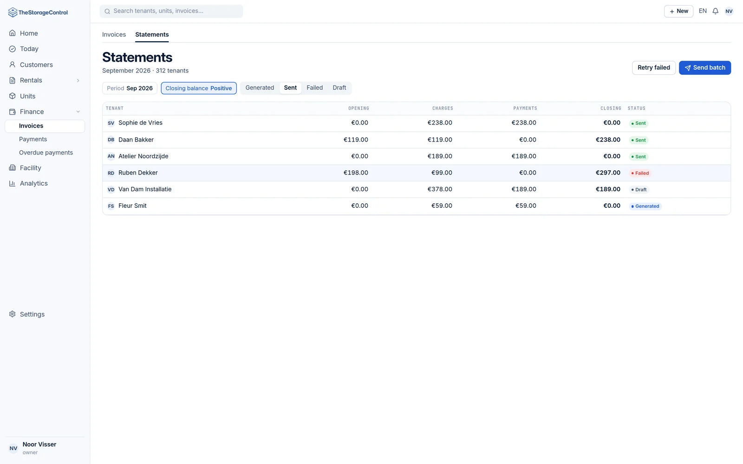The image size is (743, 464).
Task: Filter statements by Failed status
Action: pyautogui.click(x=314, y=88)
